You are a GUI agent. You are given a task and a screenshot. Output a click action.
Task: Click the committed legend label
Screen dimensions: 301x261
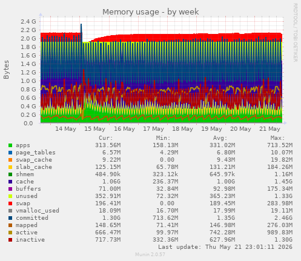pyautogui.click(x=32, y=218)
